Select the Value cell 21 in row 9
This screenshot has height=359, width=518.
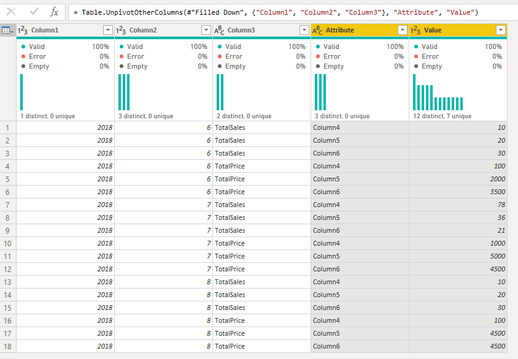point(458,230)
